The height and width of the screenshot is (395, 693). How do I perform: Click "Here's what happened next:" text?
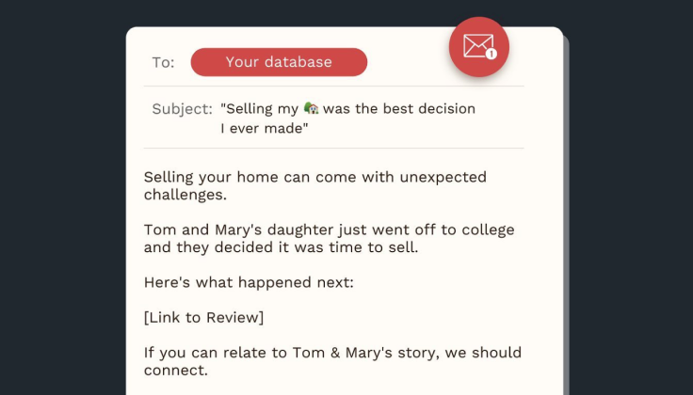point(249,282)
